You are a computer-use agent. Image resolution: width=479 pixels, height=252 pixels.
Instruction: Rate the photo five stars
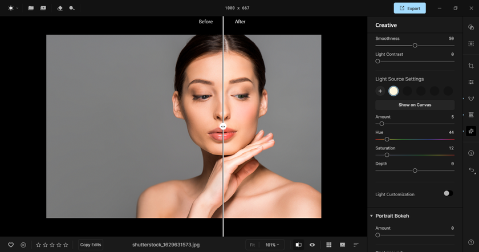pos(66,245)
